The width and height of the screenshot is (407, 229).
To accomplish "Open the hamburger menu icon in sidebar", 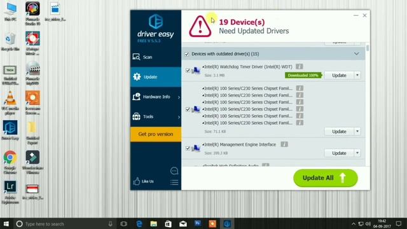I will tap(174, 183).
